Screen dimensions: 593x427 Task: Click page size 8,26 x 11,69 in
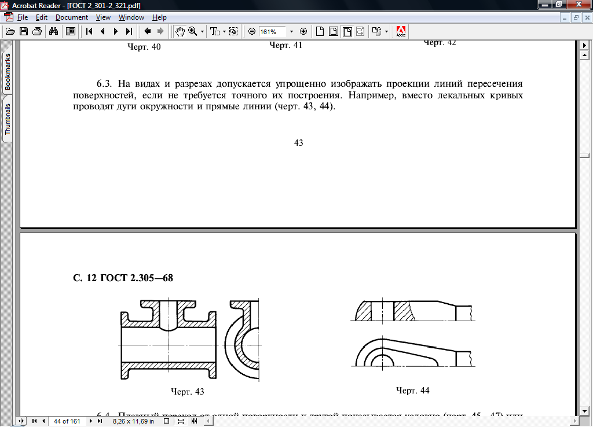[134, 421]
